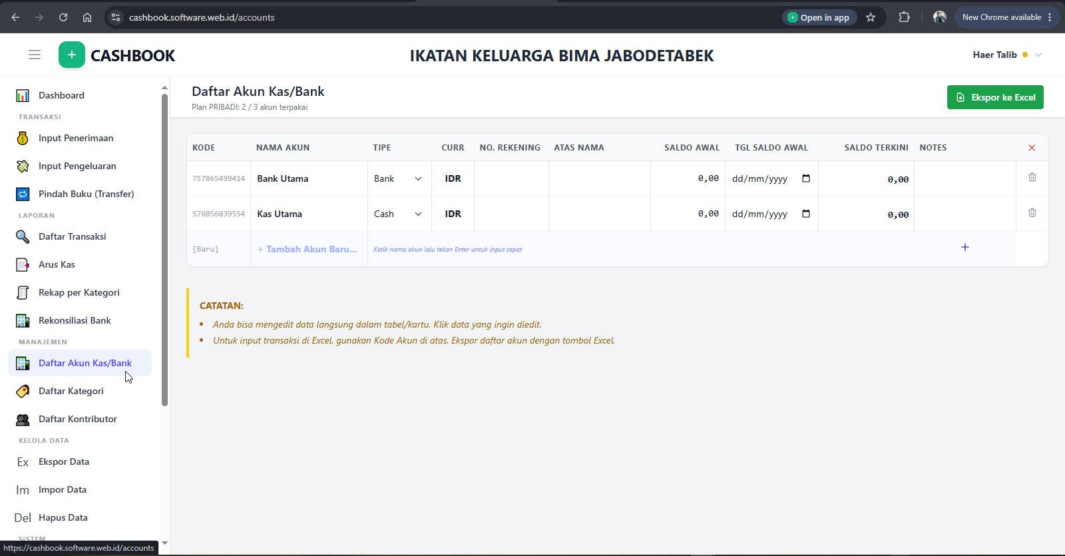Edit Saldo Awal for Bank Utama
Viewport: 1065px width, 556px height.
click(x=688, y=178)
